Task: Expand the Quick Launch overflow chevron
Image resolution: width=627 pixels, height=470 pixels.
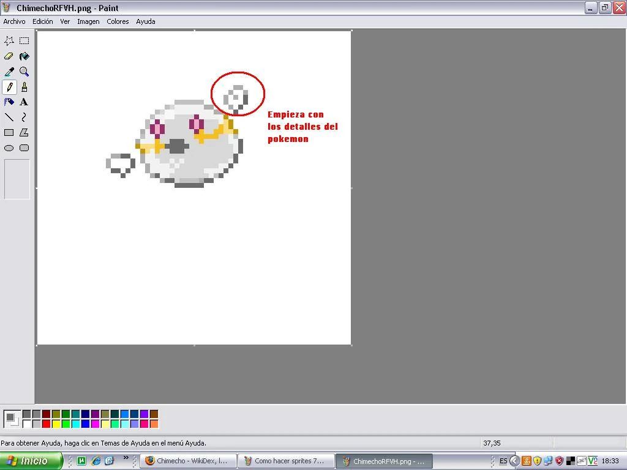Action: pos(126,458)
